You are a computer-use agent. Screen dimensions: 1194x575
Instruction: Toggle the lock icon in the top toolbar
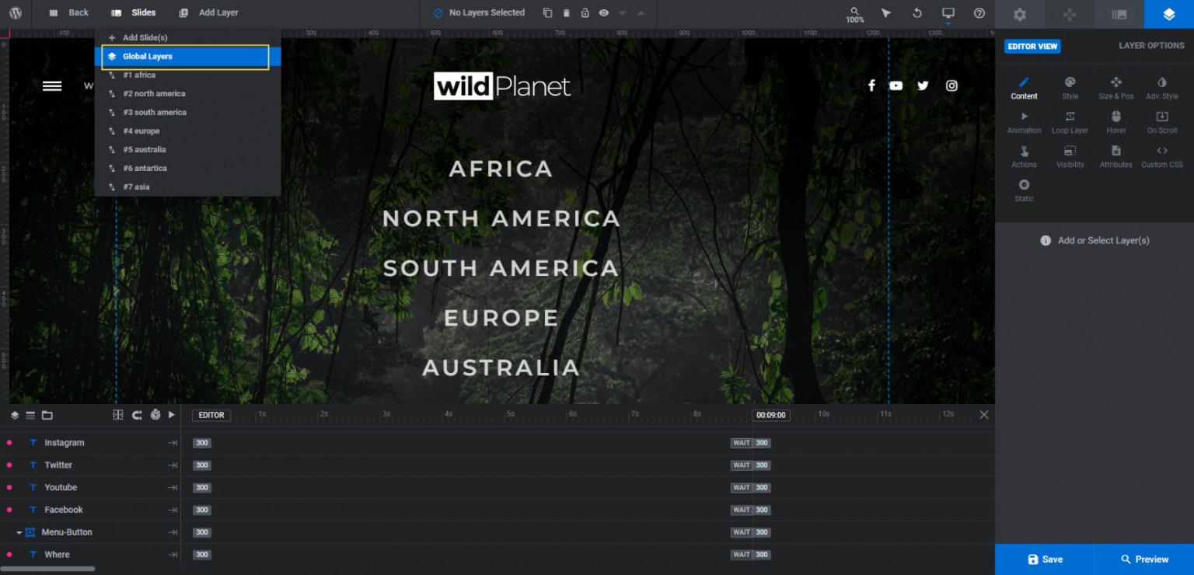click(x=585, y=13)
